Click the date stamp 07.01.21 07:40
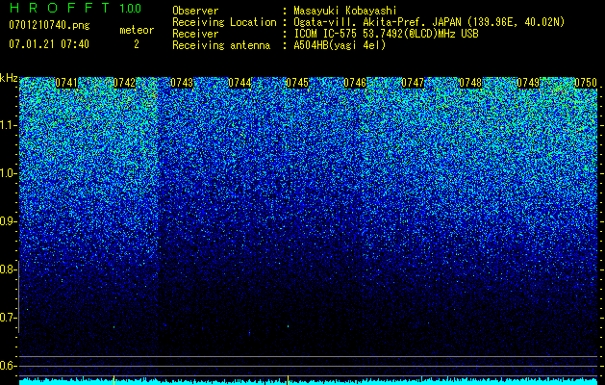Viewport: 605px width, 385px height. (x=49, y=44)
